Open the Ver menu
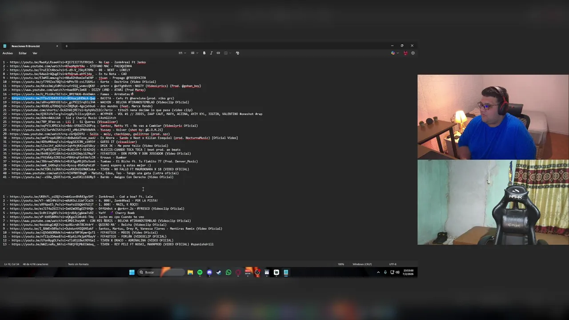The height and width of the screenshot is (320, 569). click(35, 53)
